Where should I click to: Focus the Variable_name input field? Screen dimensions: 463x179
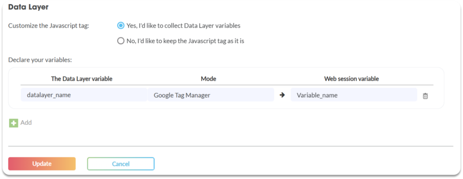(x=354, y=95)
